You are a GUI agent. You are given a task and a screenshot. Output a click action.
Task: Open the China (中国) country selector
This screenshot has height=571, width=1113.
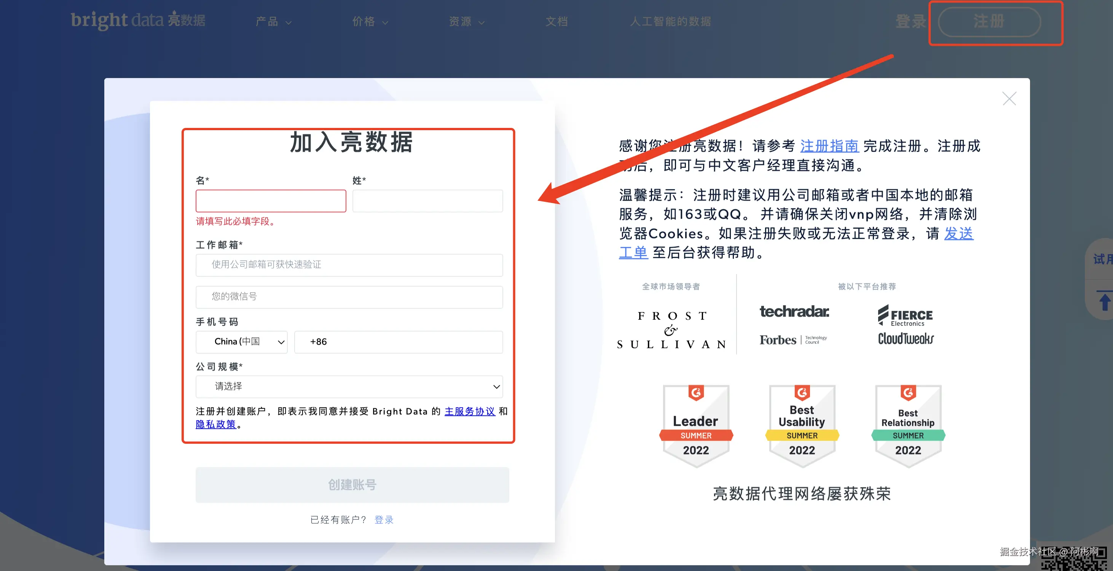click(x=241, y=342)
